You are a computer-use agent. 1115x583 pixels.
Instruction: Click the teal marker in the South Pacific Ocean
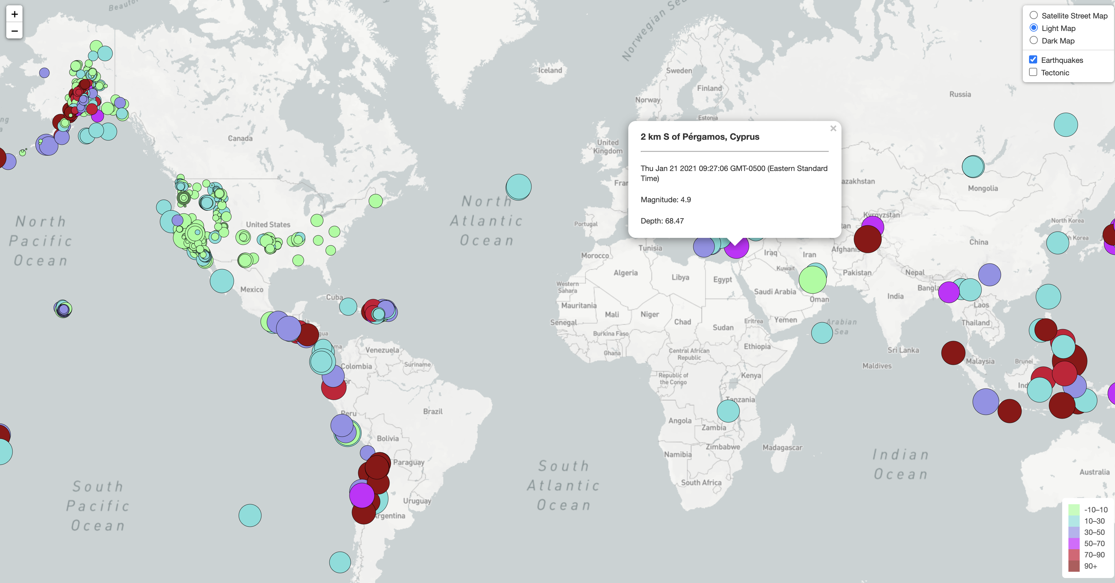pos(250,515)
